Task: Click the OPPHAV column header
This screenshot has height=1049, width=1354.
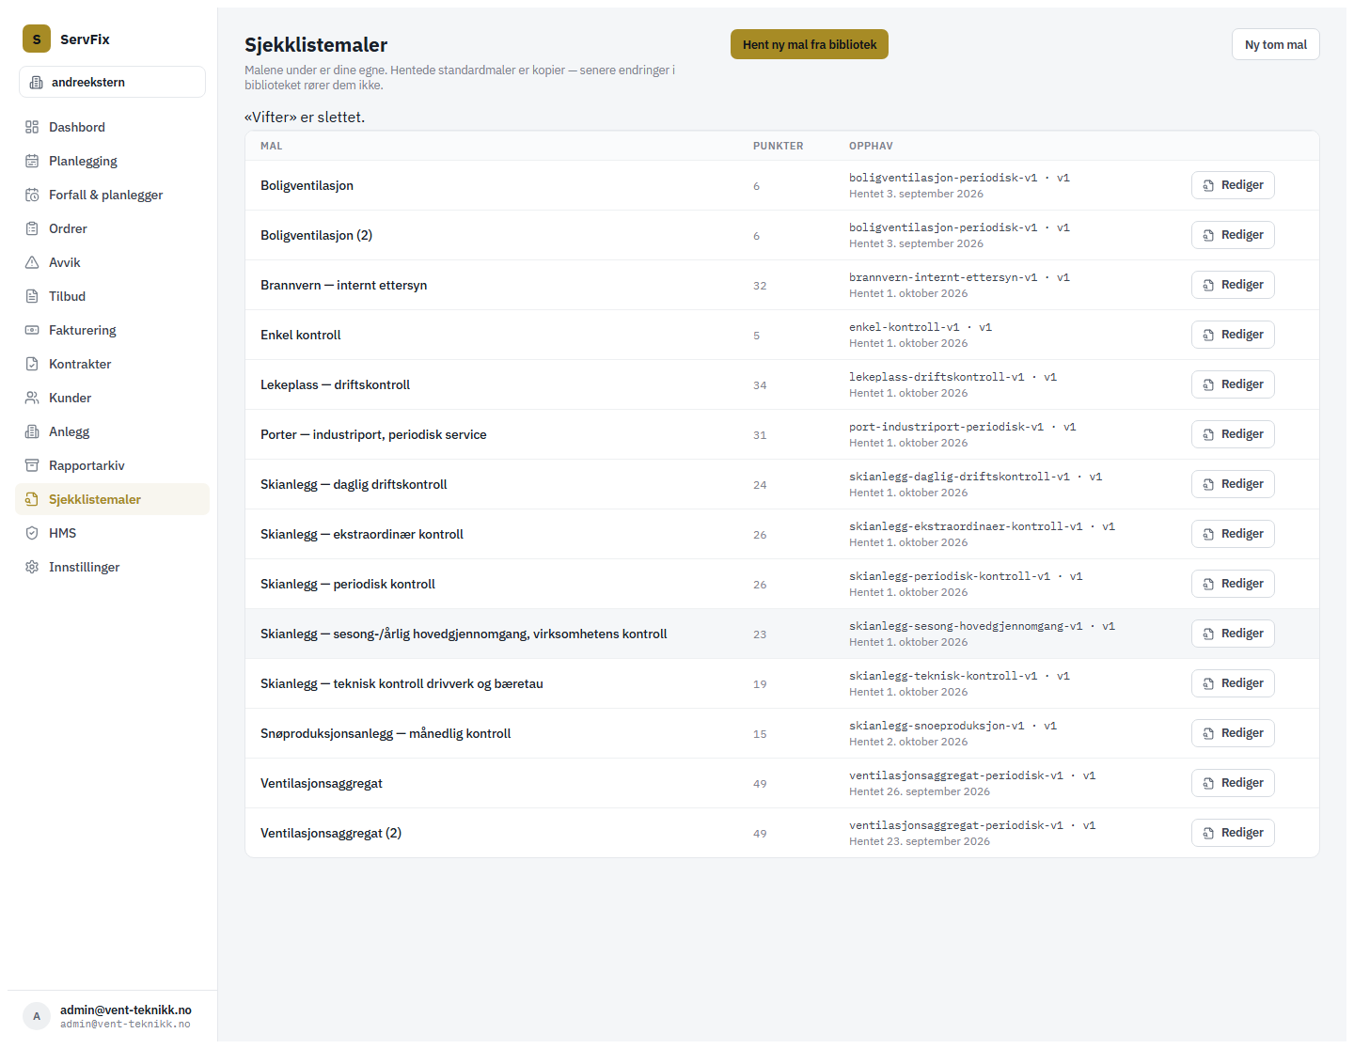Action: point(871,146)
